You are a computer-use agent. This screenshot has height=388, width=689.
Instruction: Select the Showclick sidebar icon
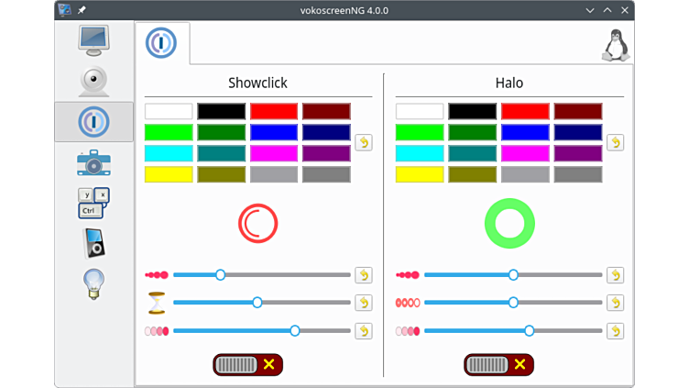(x=93, y=122)
